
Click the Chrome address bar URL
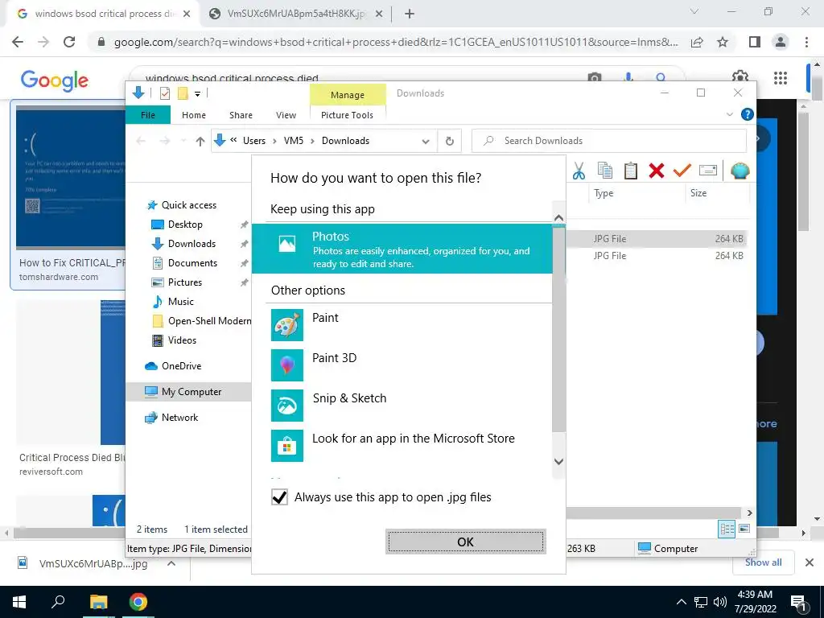coord(396,42)
